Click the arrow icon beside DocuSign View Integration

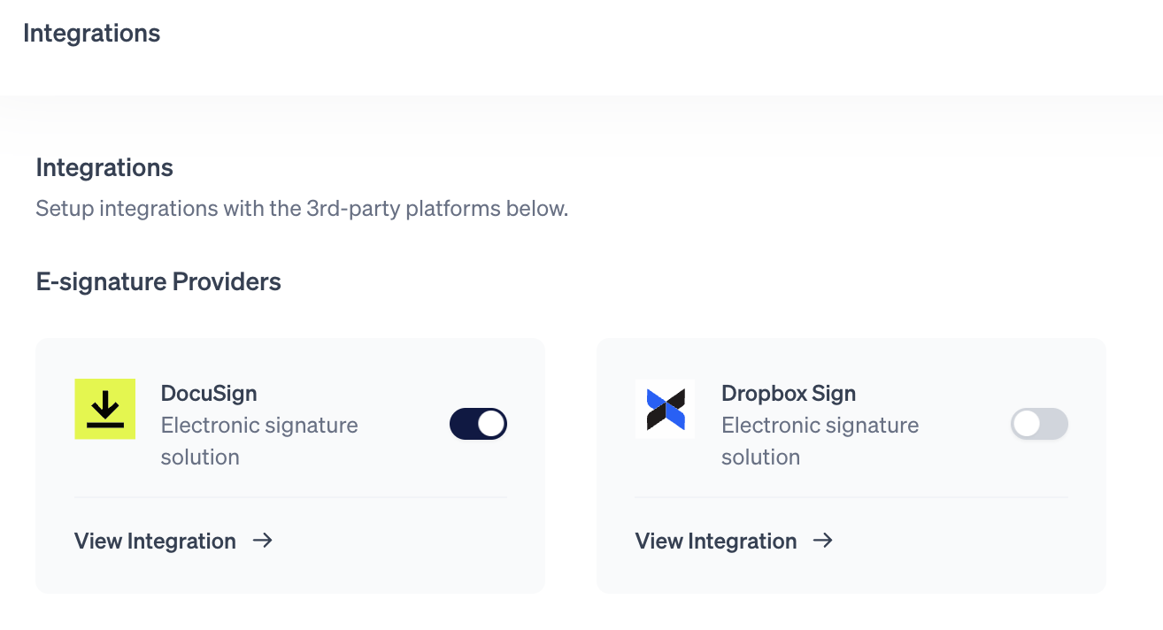coord(262,541)
